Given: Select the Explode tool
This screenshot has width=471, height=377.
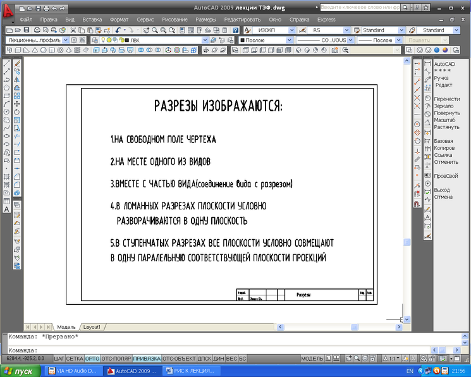Looking at the screenshot, I should pyautogui.click(x=17, y=193).
